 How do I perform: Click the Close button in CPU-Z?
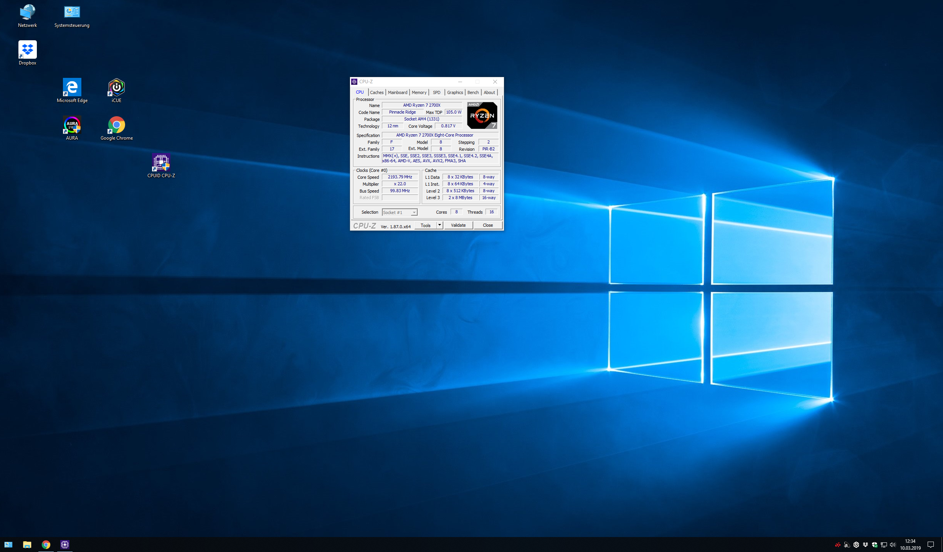tap(487, 225)
